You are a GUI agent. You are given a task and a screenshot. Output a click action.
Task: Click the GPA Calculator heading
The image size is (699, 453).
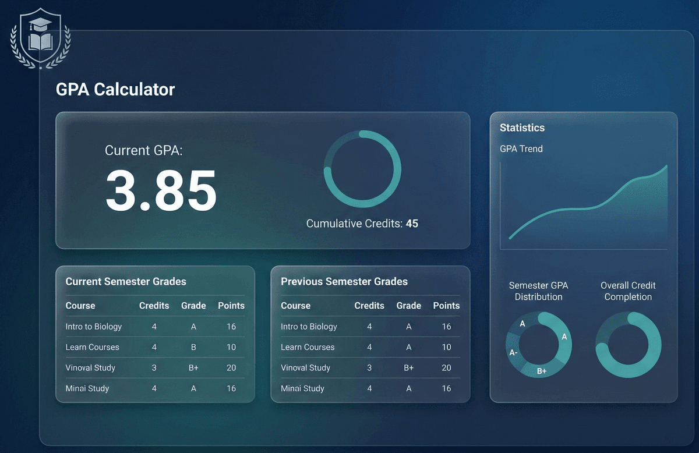[115, 89]
